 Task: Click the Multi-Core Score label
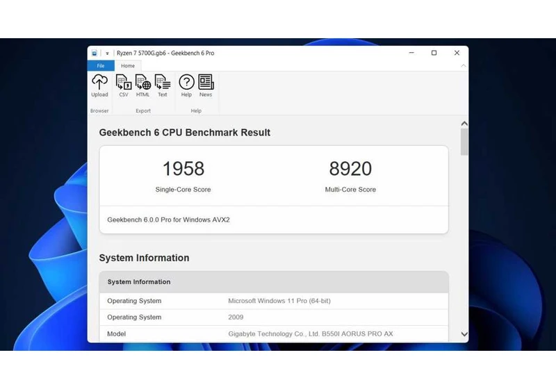350,190
